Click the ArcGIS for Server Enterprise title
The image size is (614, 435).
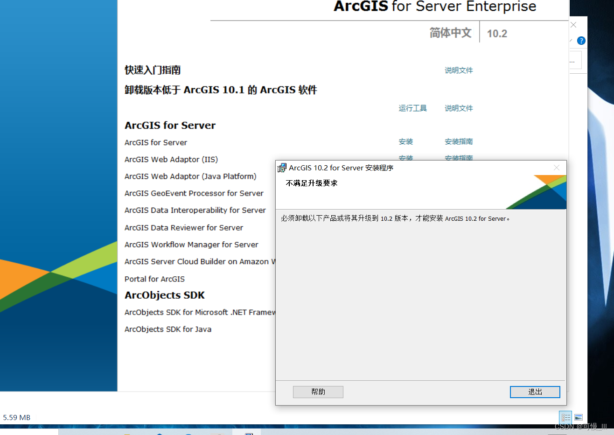pos(435,7)
